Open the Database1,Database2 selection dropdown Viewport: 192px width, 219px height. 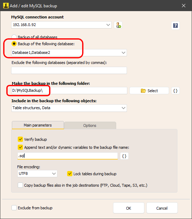tap(123, 52)
